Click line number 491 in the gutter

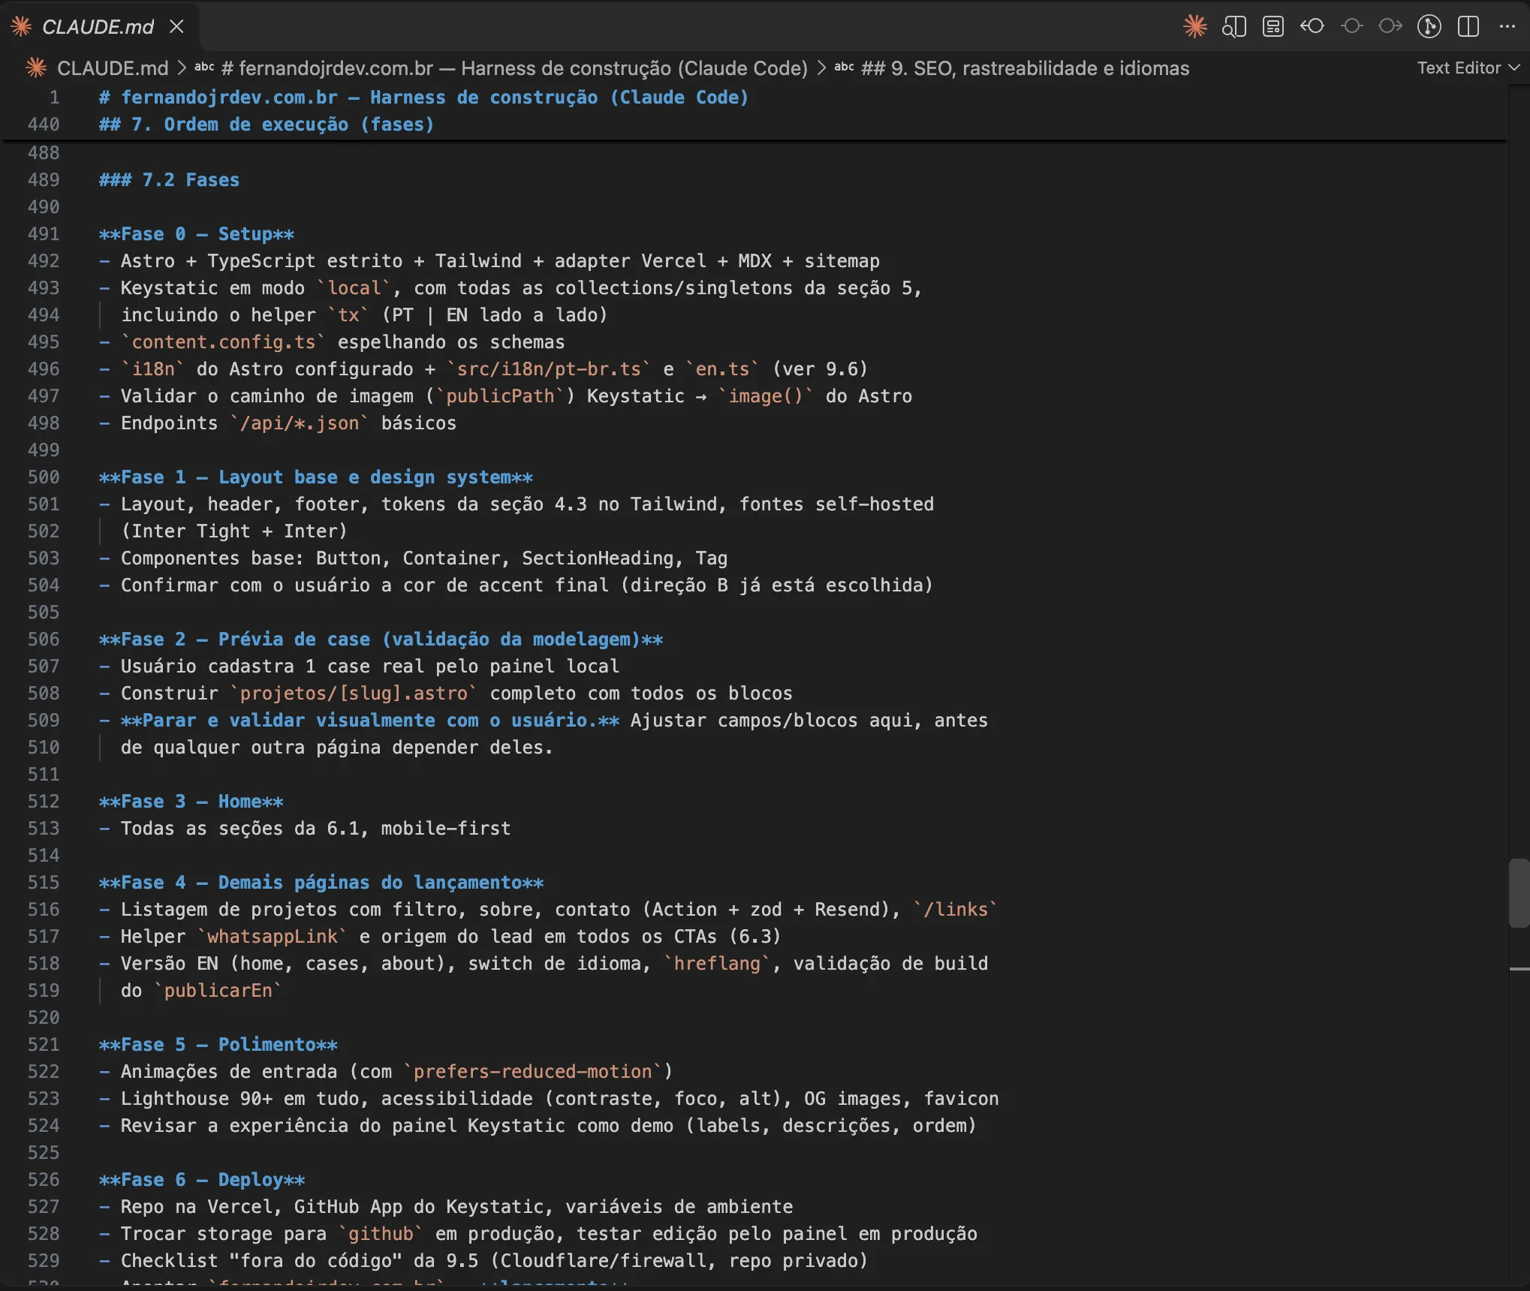tap(44, 234)
